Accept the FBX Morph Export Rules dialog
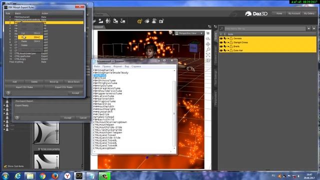 [75, 93]
